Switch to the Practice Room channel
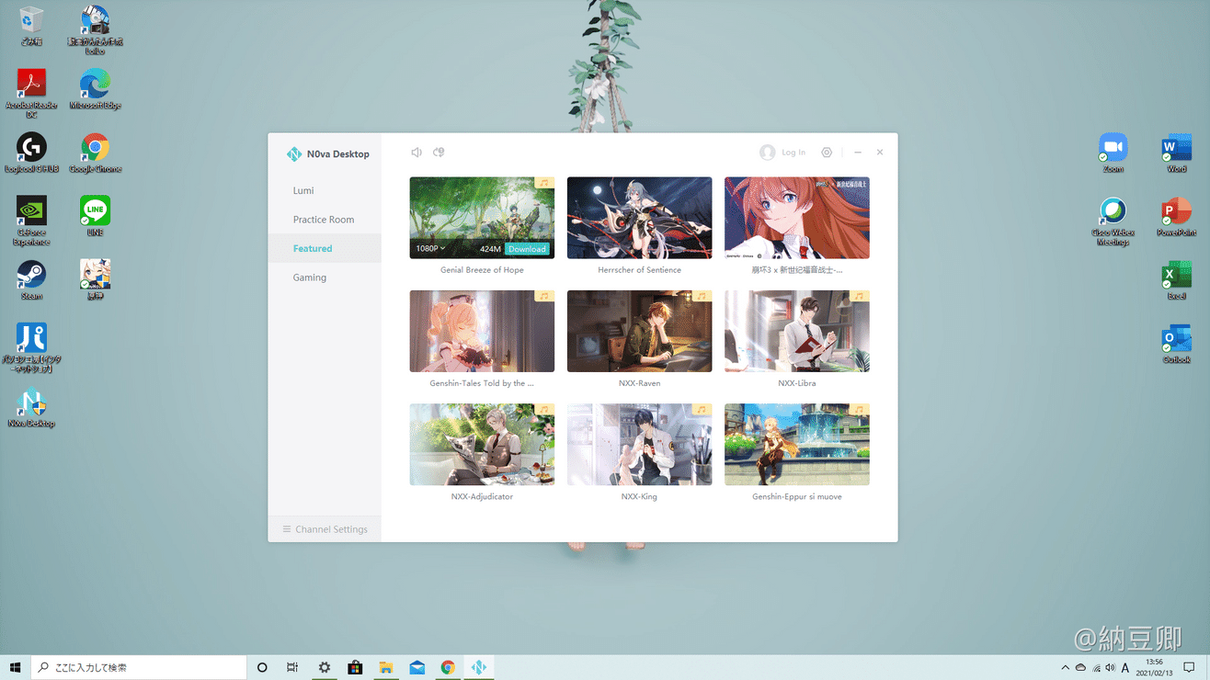Screen dimensions: 1210x680 324,220
